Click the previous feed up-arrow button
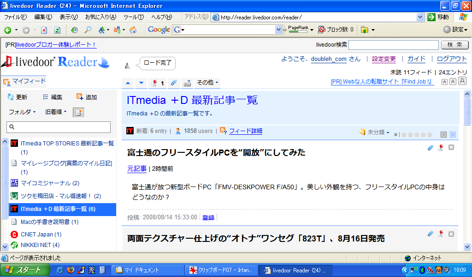Viewport: 472px width, 277px height. [128, 83]
